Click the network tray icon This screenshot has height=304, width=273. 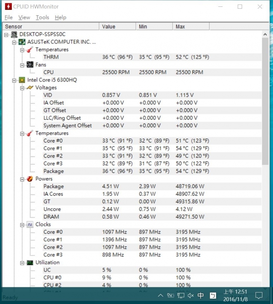[181, 295]
